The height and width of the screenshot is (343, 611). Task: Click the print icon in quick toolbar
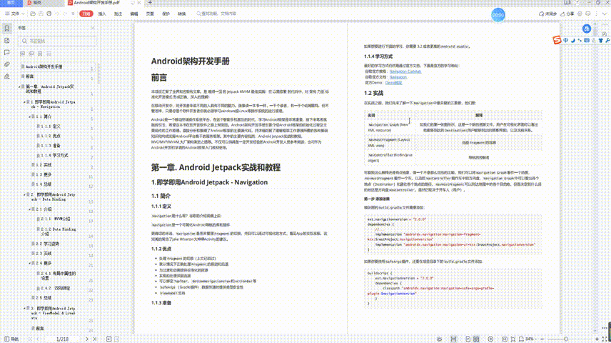(49, 14)
